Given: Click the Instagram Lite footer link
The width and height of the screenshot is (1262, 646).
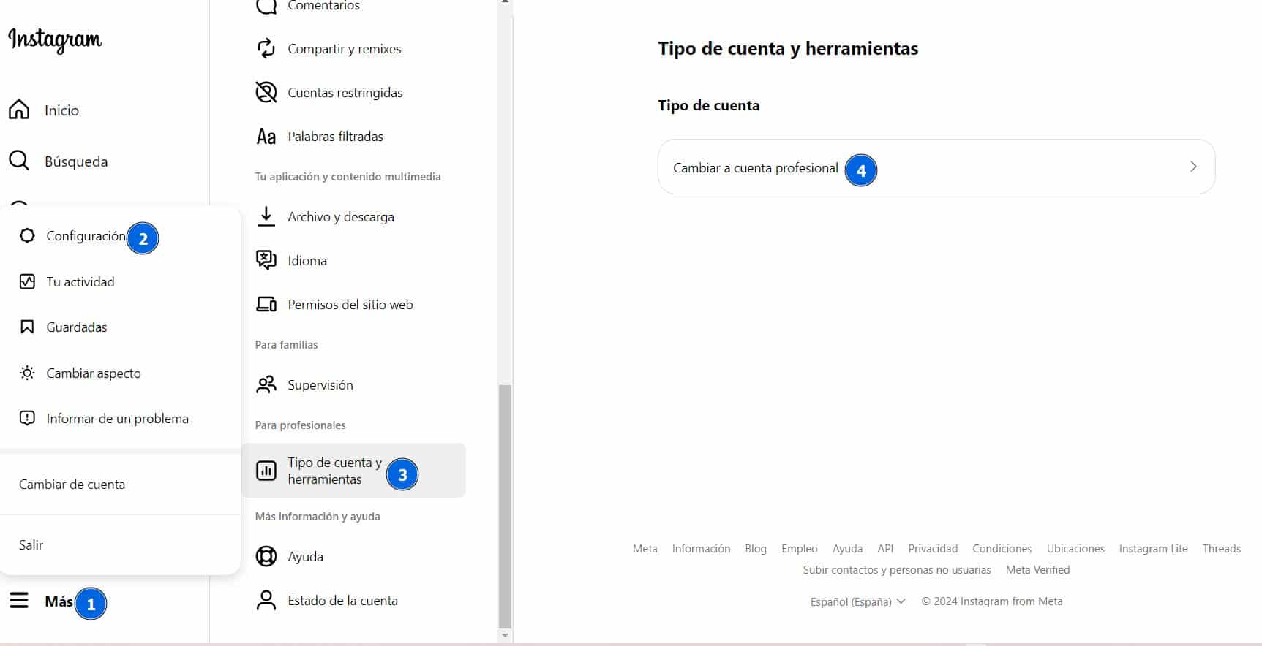Looking at the screenshot, I should click(1153, 548).
